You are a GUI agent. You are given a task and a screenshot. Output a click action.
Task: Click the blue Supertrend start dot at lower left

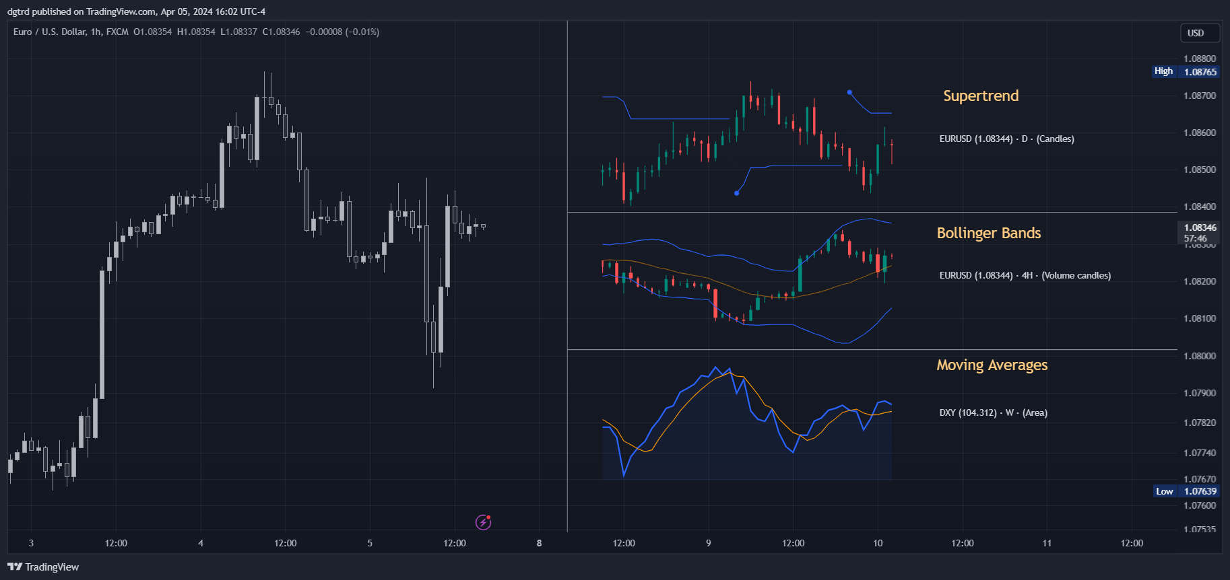[x=737, y=193]
